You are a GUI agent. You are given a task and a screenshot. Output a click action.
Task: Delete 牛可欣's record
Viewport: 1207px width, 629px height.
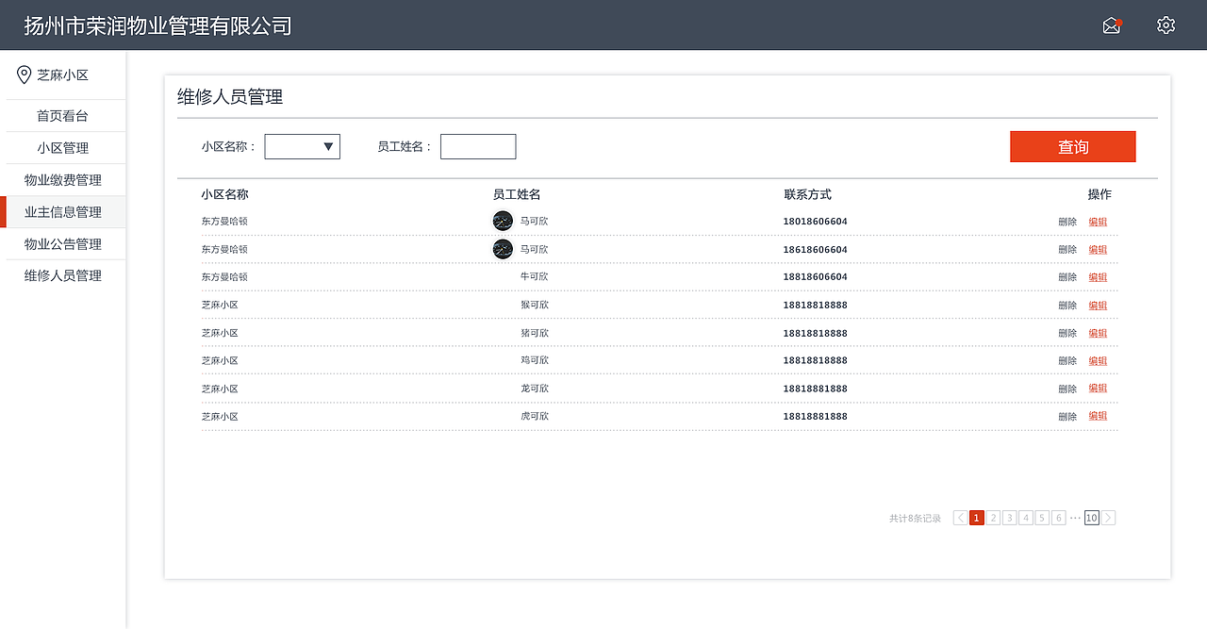point(1067,277)
